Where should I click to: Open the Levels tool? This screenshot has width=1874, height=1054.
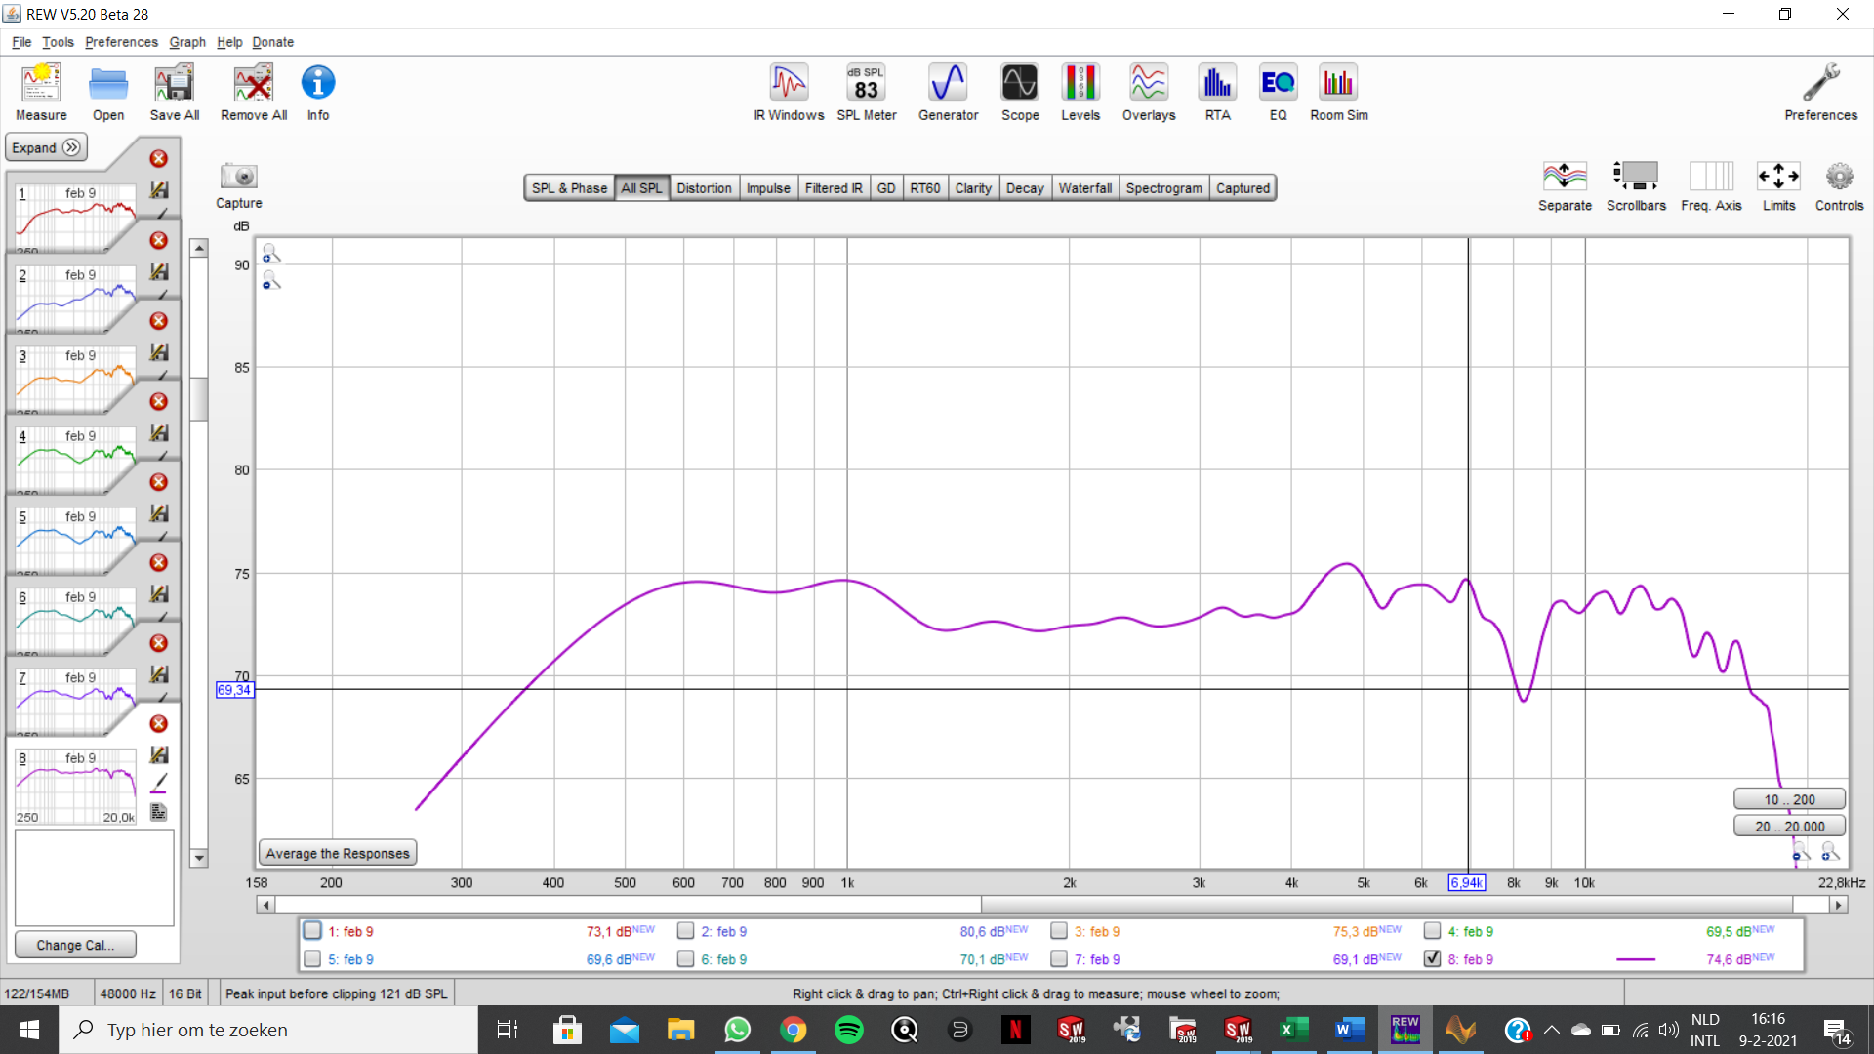pyautogui.click(x=1080, y=93)
